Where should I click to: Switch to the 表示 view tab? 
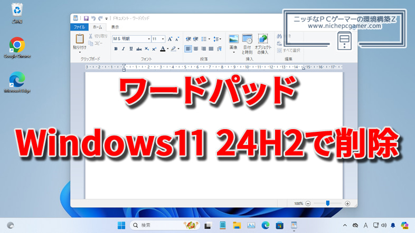click(x=115, y=27)
